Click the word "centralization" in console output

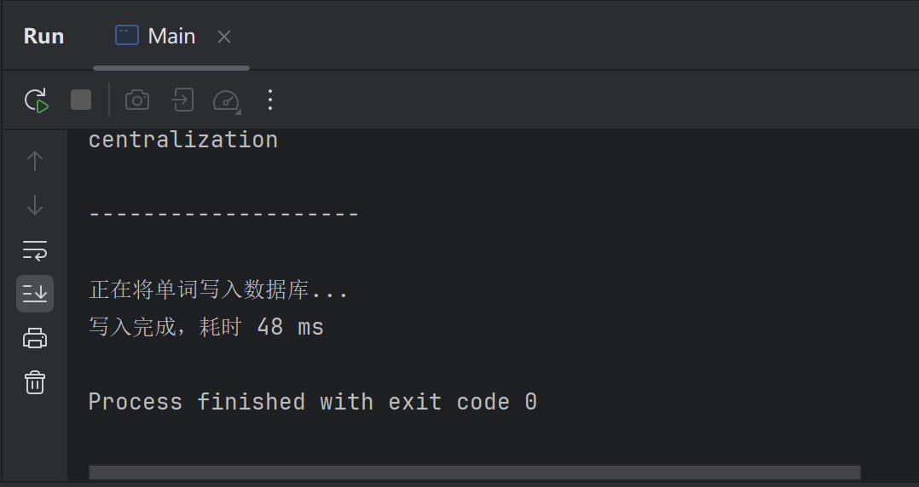click(183, 140)
